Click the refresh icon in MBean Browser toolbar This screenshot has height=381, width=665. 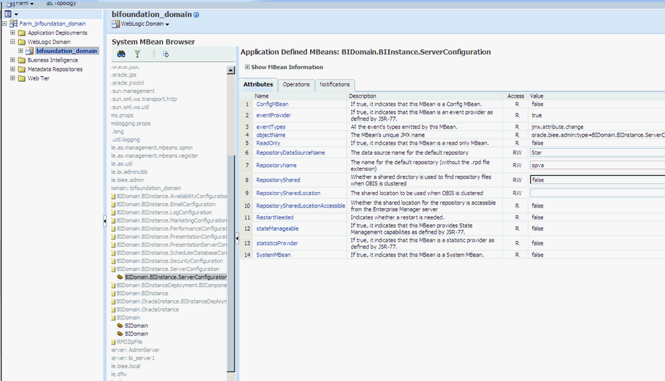[x=166, y=54]
